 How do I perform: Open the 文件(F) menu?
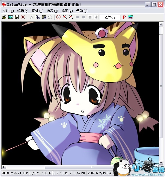point(8,11)
